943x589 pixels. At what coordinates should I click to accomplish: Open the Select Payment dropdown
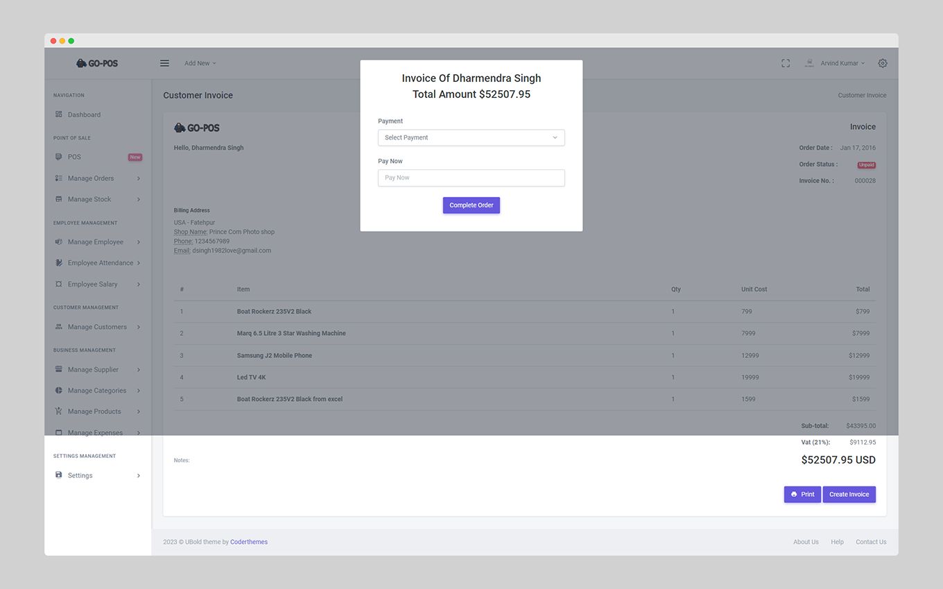pos(471,137)
